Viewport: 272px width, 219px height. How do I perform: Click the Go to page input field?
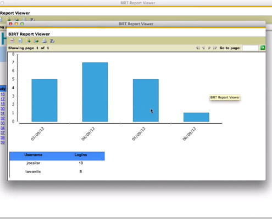(250, 48)
